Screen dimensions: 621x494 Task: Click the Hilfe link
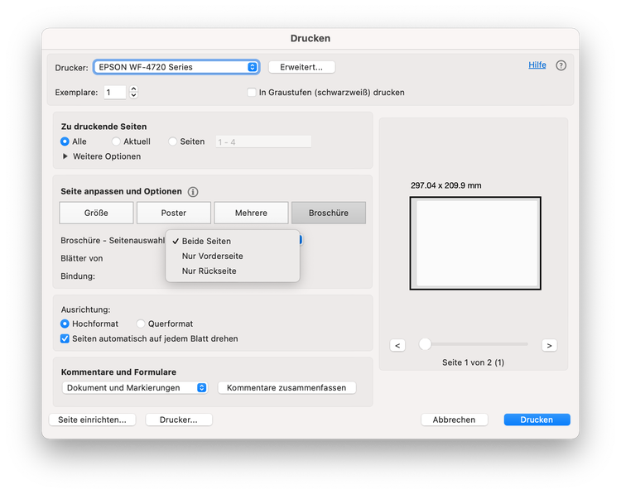537,65
